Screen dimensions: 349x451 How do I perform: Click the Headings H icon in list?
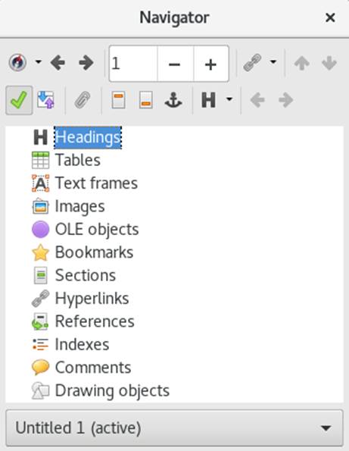(40, 137)
